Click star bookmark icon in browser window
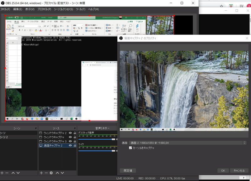 (x=222, y=6)
